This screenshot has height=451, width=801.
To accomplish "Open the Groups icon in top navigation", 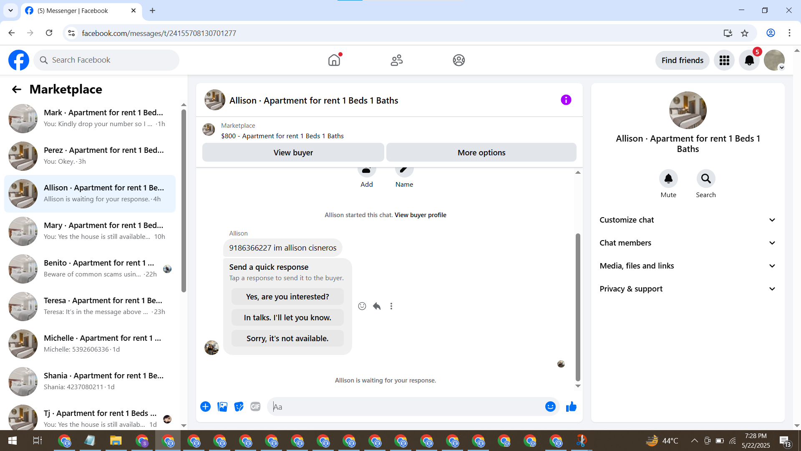I will [x=459, y=60].
